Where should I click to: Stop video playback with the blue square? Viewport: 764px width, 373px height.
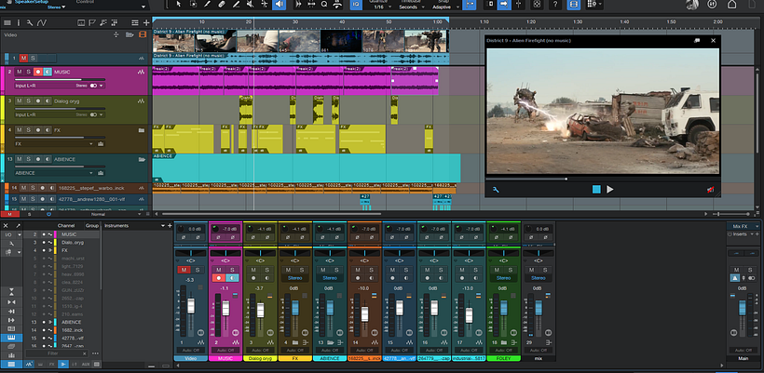[596, 190]
